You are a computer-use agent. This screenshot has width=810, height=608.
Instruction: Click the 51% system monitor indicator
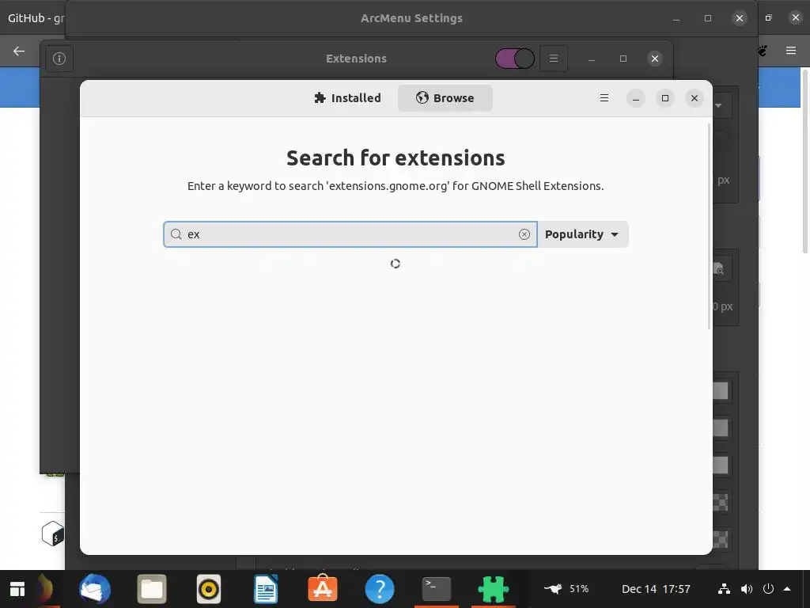click(566, 589)
